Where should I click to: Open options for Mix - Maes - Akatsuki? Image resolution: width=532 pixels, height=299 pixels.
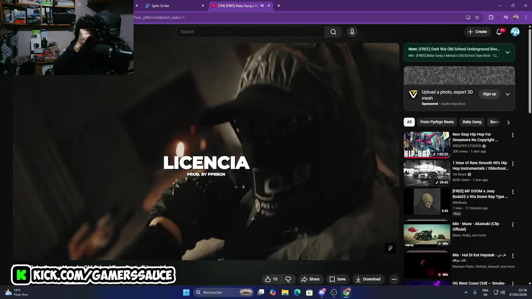coord(512,224)
